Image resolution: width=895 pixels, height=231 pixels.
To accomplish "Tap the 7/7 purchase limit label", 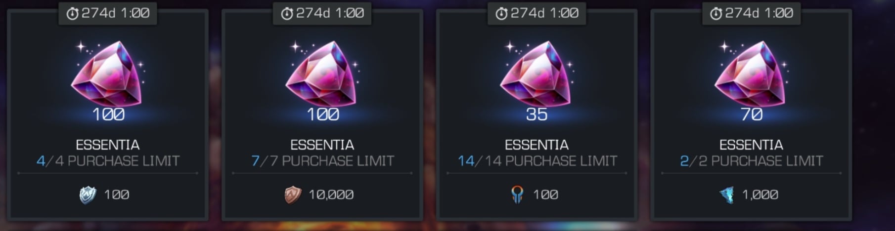I will pyautogui.click(x=322, y=161).
